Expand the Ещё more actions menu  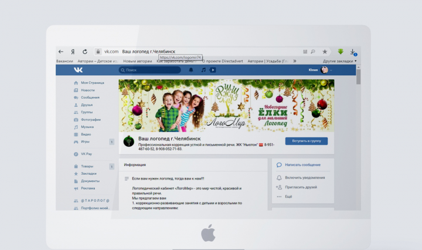288,197
